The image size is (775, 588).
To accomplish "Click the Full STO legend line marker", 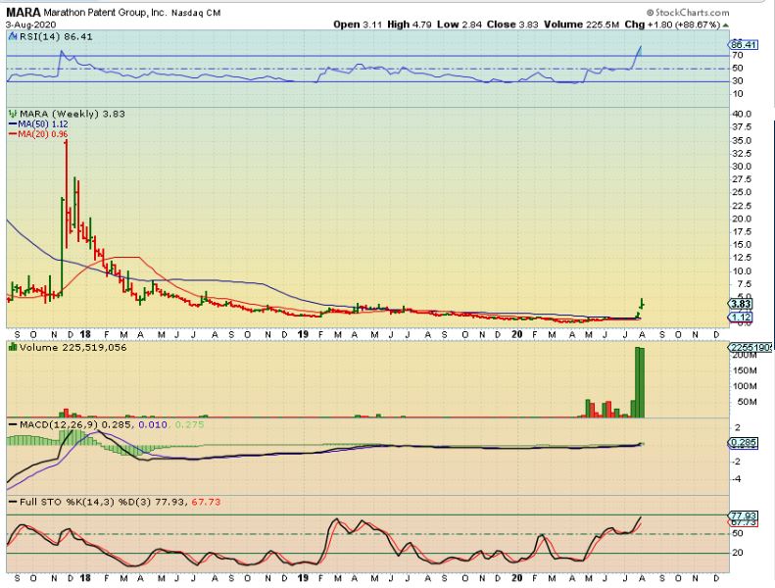I will [13, 502].
